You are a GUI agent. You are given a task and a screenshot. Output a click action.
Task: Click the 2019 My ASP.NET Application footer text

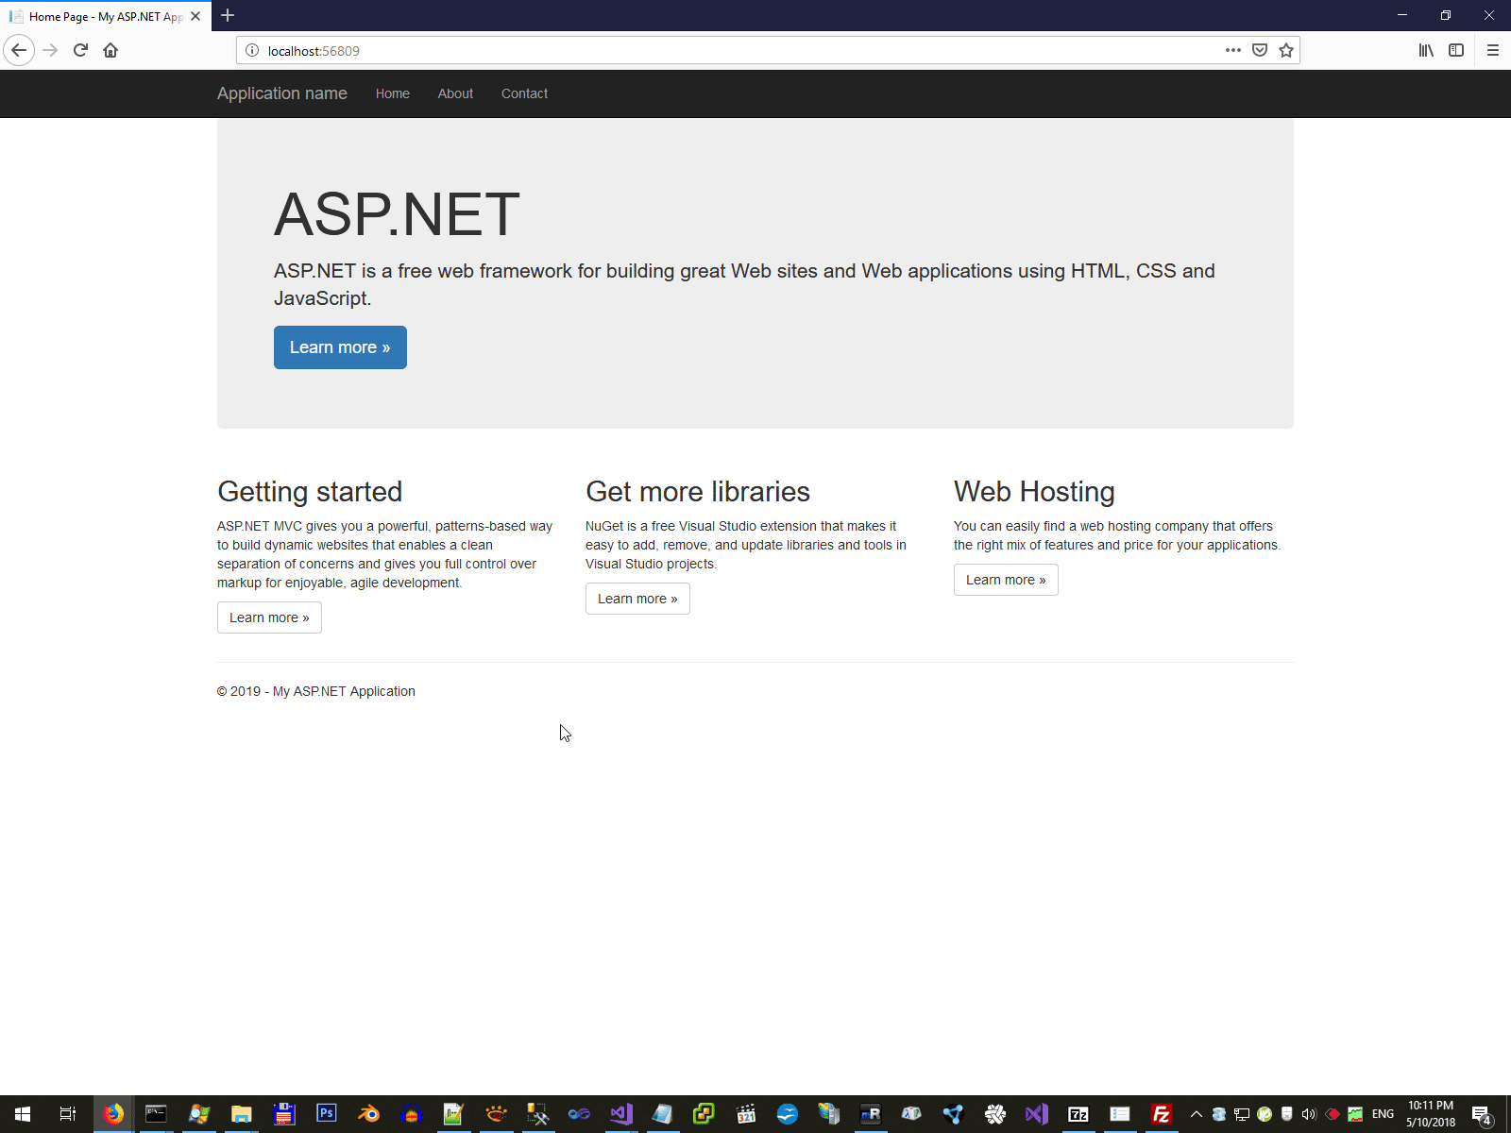point(316,691)
